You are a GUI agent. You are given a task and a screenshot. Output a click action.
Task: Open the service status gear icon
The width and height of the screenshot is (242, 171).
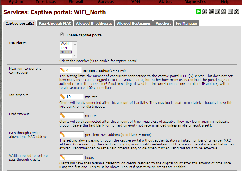coord(224,12)
